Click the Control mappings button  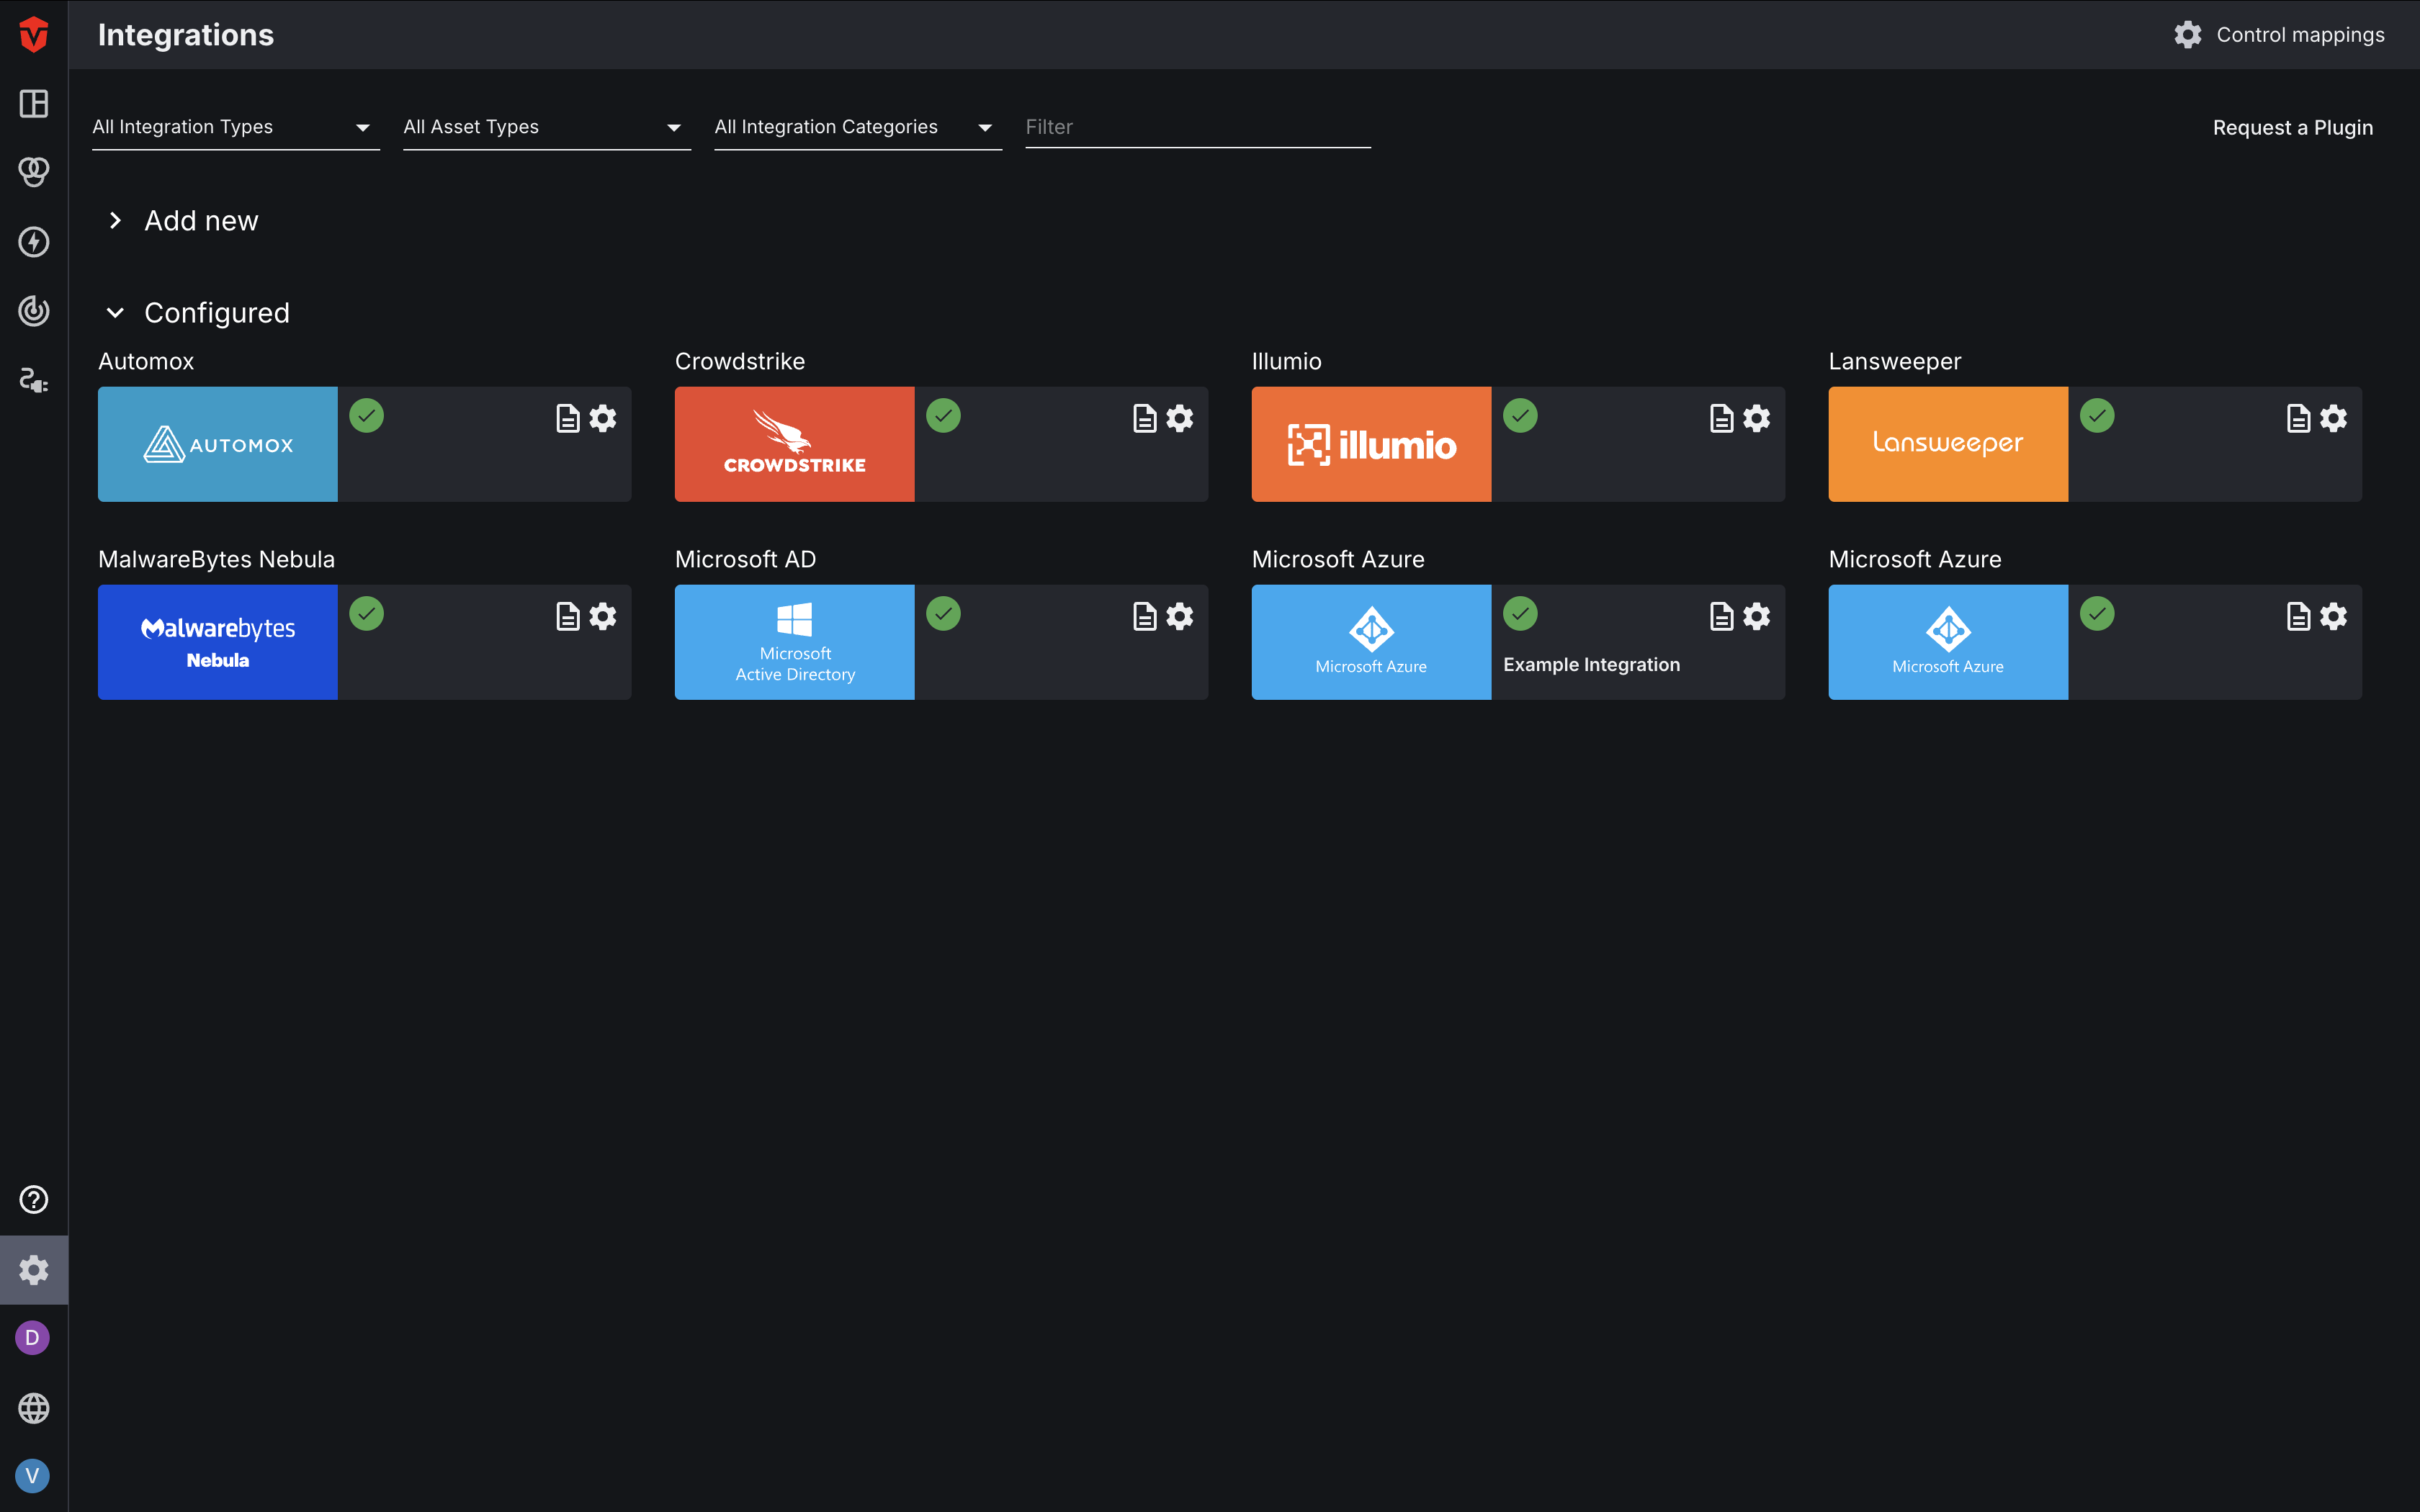(2279, 35)
